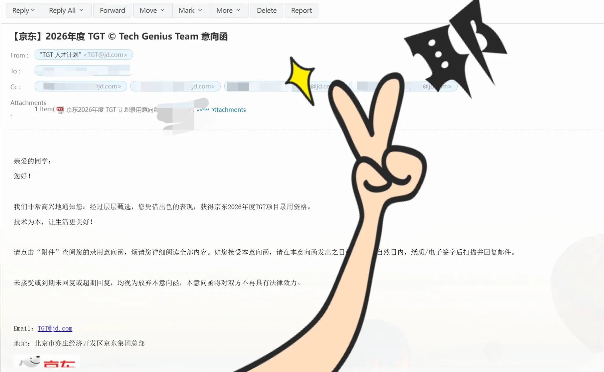
Task: Click the address line 北京市亦庄经济开发区
Action: 79,343
